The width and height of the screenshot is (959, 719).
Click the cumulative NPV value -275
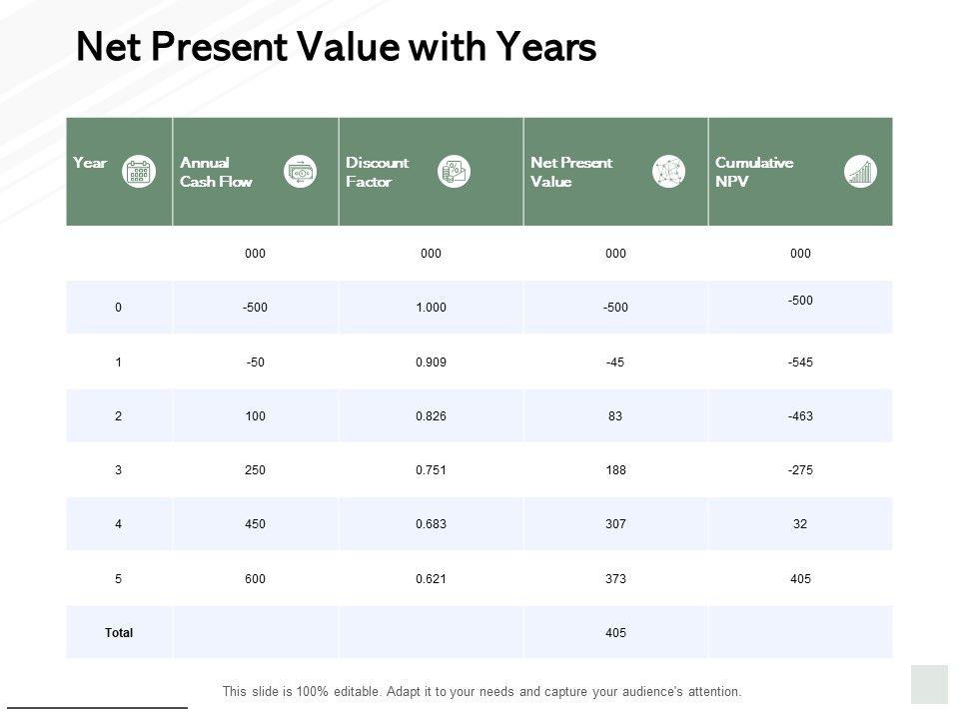[799, 469]
